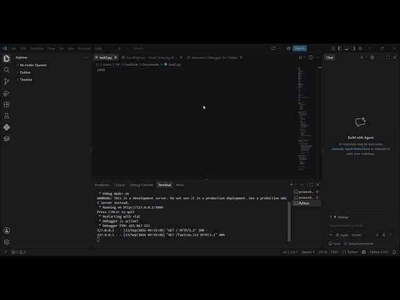The width and height of the screenshot is (400, 300).
Task: Click the Sign In button
Action: coord(299,48)
